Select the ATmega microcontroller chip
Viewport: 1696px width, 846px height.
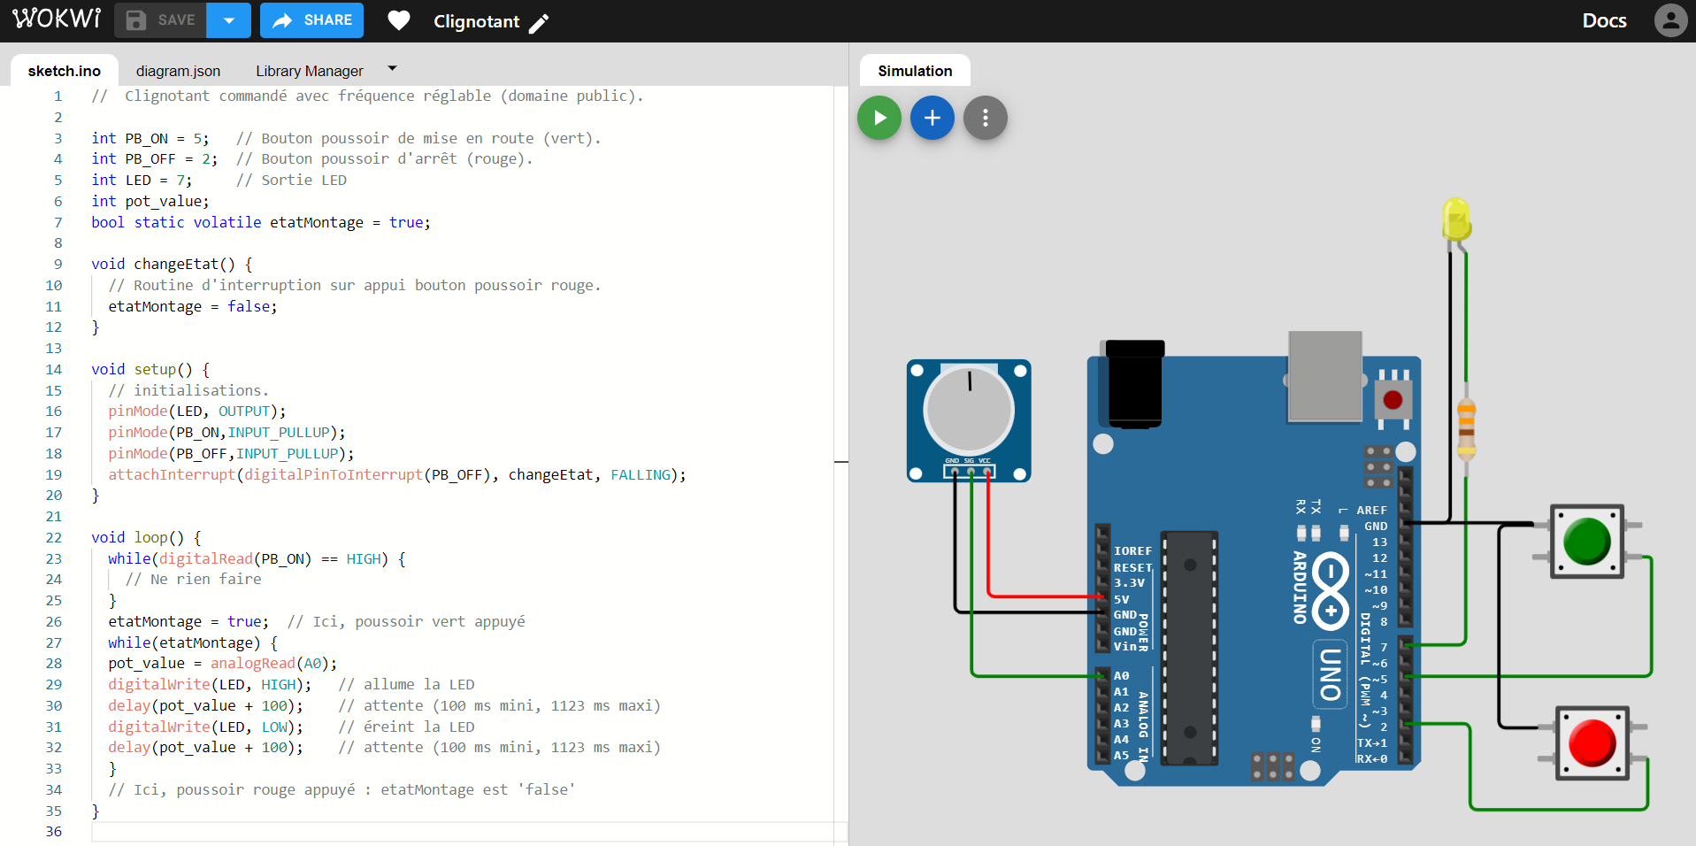1190,648
